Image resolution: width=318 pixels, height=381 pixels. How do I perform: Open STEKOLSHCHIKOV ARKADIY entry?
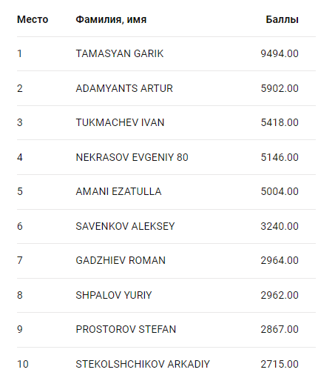143,364
